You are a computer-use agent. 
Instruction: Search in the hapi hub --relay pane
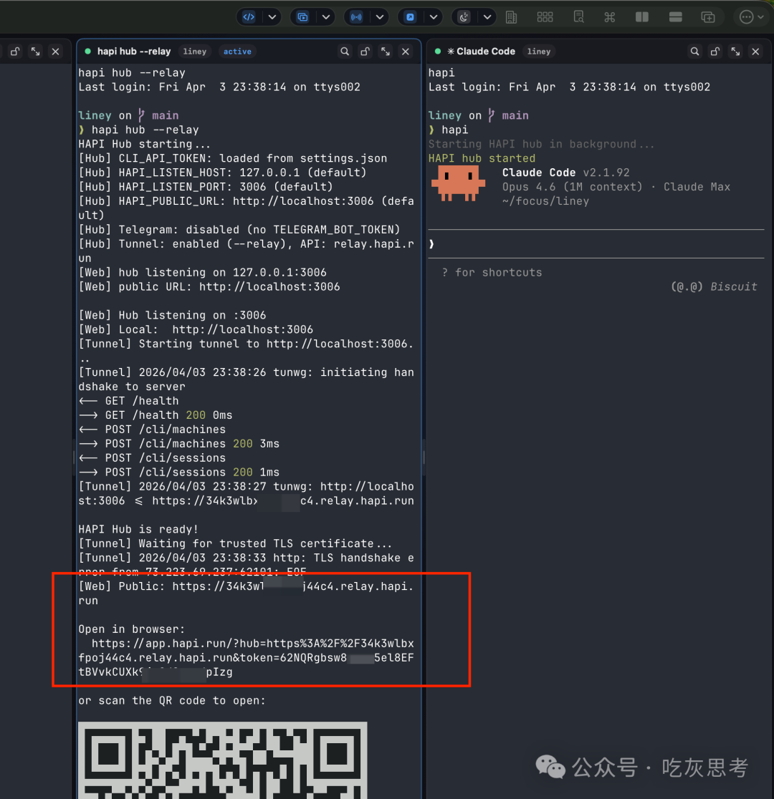(x=345, y=52)
